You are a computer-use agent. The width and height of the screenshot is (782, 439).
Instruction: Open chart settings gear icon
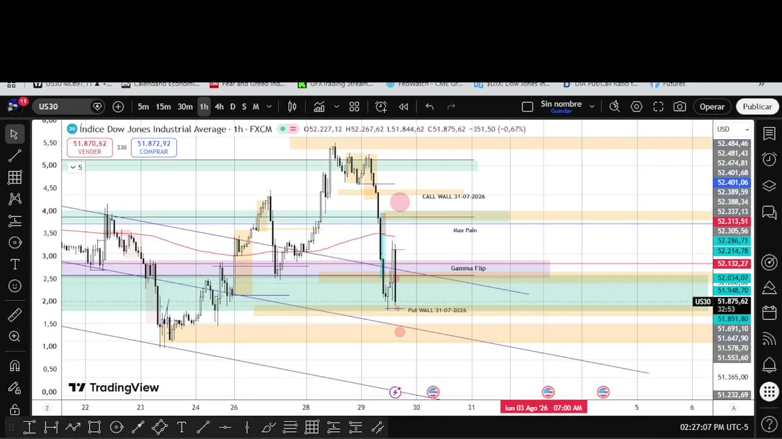[636, 107]
